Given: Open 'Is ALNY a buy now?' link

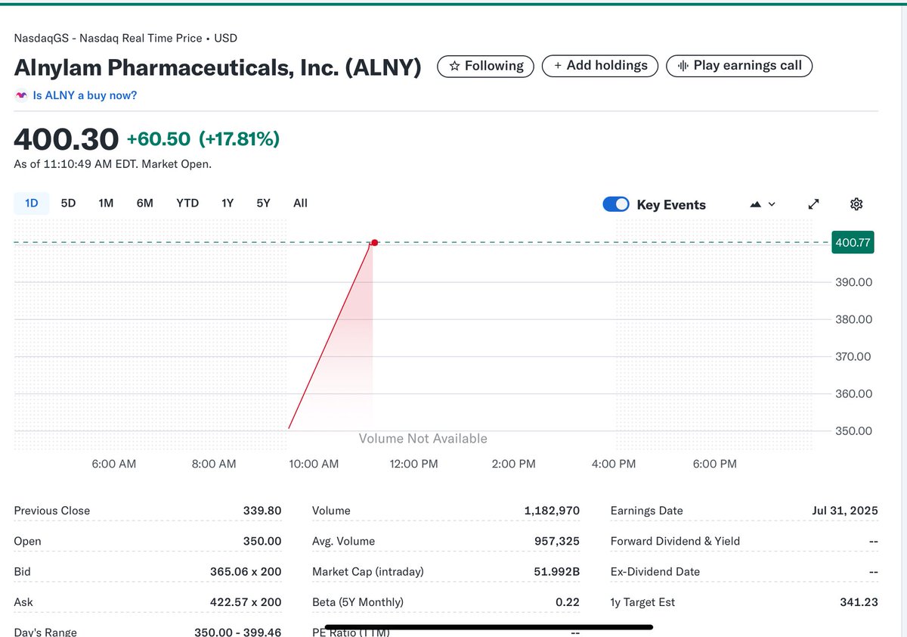Looking at the screenshot, I should point(85,95).
